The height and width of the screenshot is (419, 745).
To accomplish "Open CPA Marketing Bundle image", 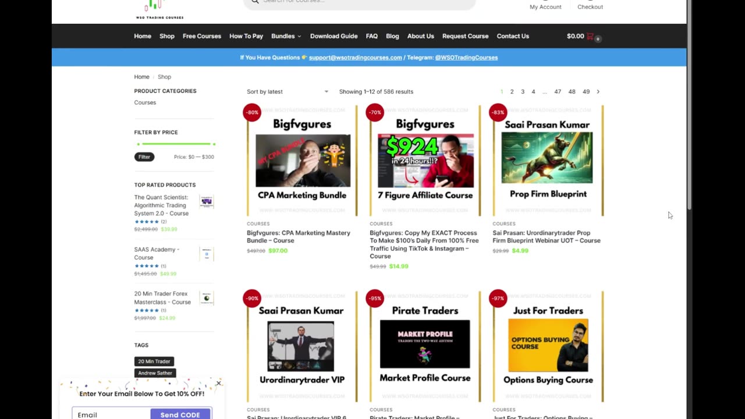I will (x=303, y=161).
